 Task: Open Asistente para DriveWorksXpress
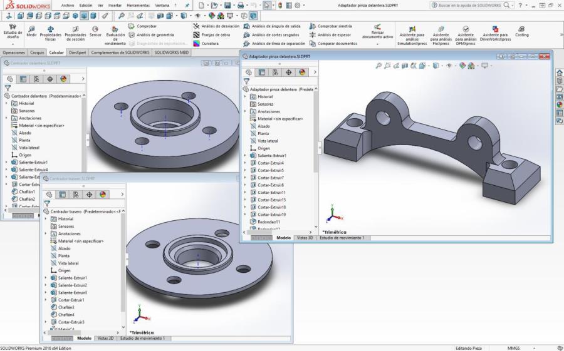pos(495,33)
